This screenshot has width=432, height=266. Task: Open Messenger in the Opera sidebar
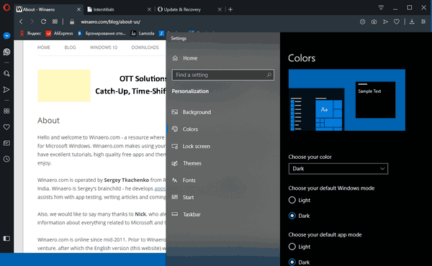[6, 36]
